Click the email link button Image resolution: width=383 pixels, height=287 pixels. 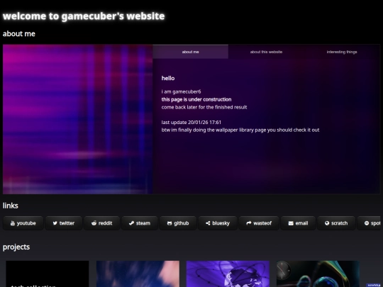[298, 223]
